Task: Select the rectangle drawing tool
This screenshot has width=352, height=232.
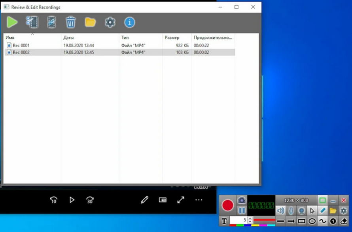Action: point(301,221)
